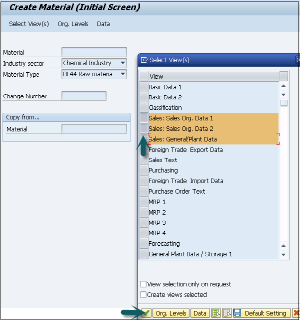Open the Org. Levels menu item
The image size is (300, 320).
click(x=73, y=24)
